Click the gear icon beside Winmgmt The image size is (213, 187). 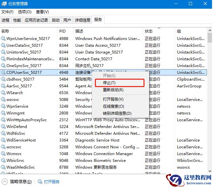tap(3, 113)
